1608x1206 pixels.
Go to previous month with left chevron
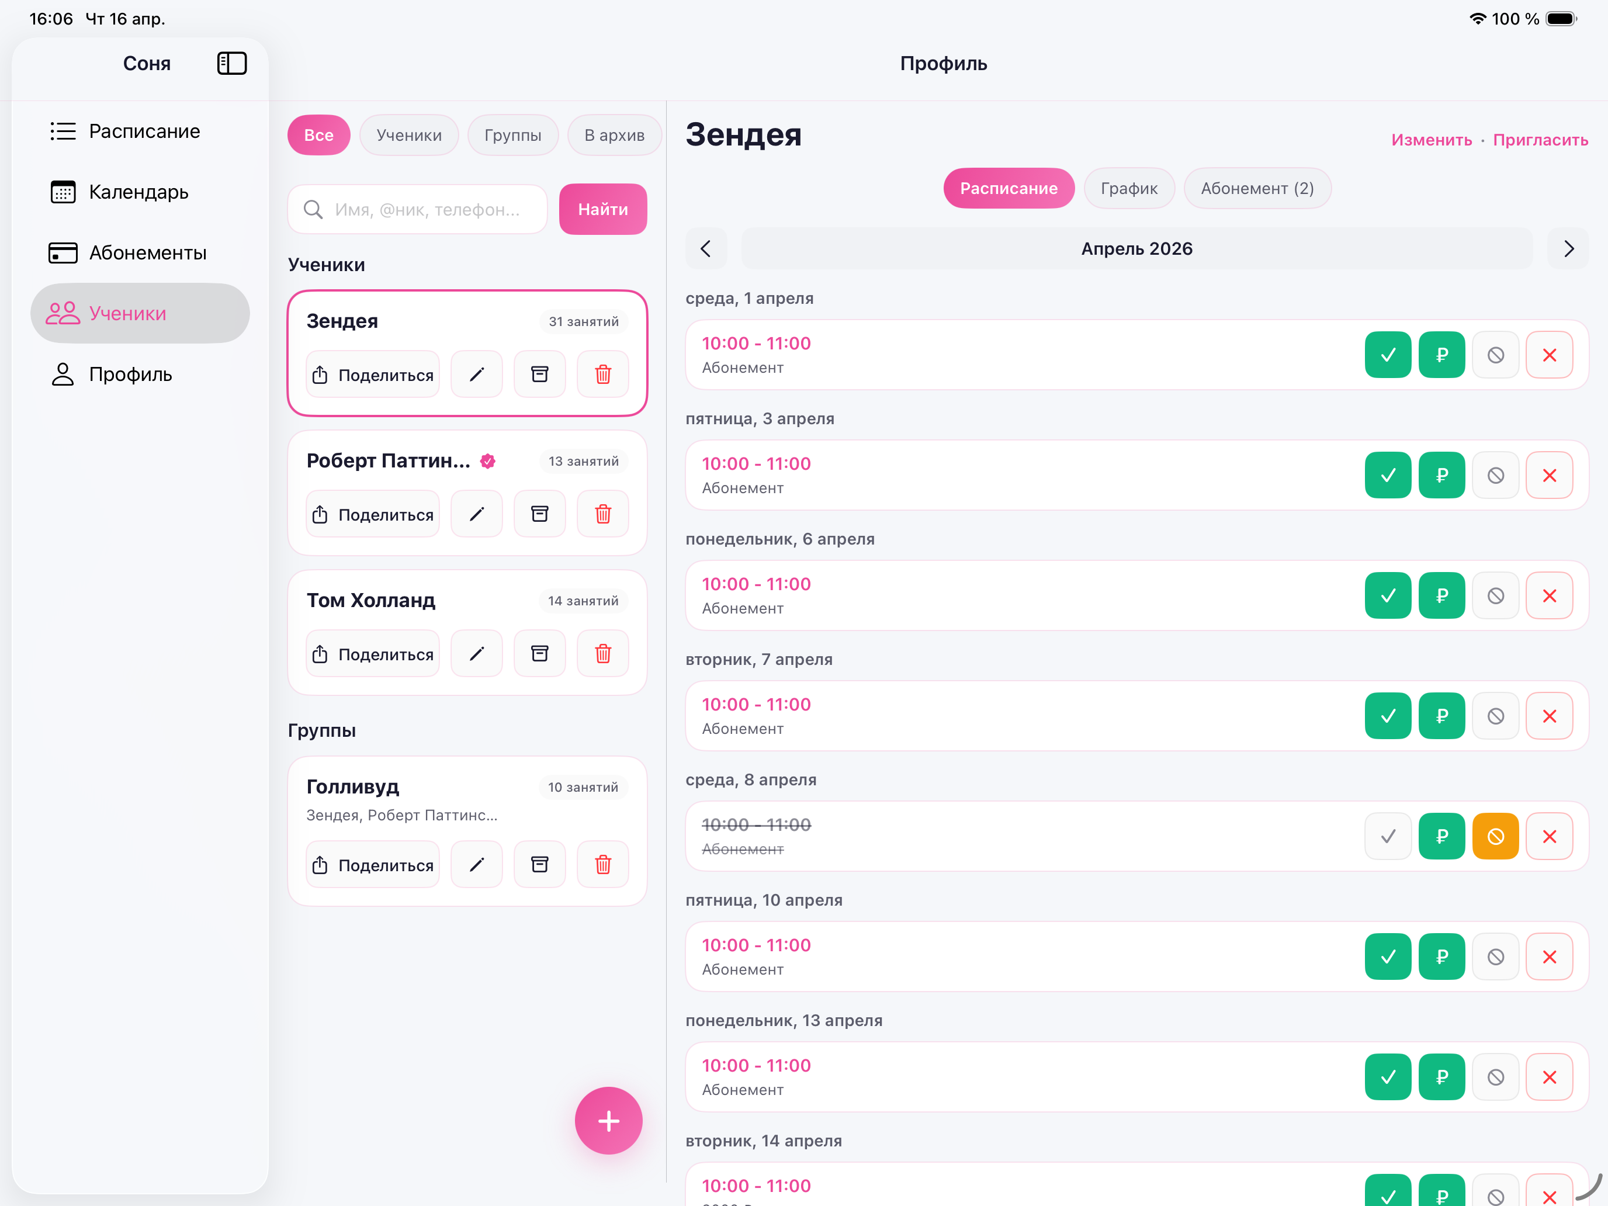tap(705, 248)
